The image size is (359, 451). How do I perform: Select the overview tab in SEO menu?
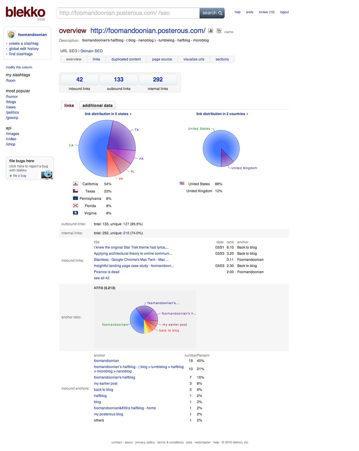(x=74, y=59)
